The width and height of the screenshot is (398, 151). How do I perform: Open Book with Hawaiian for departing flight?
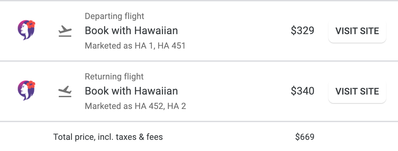pyautogui.click(x=131, y=31)
